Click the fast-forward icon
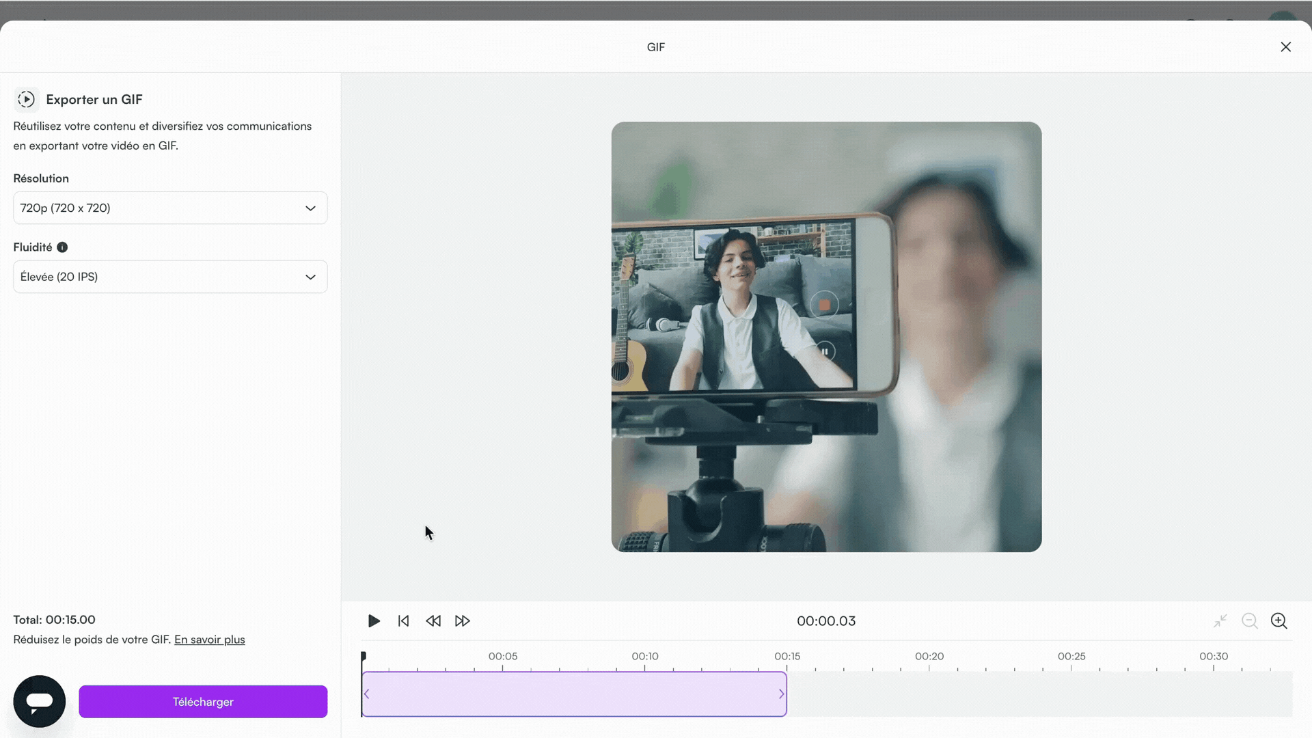The image size is (1312, 738). pos(463,621)
